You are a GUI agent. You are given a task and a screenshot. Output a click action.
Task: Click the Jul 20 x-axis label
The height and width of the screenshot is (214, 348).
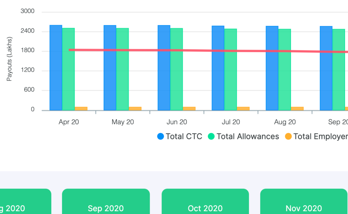(231, 122)
